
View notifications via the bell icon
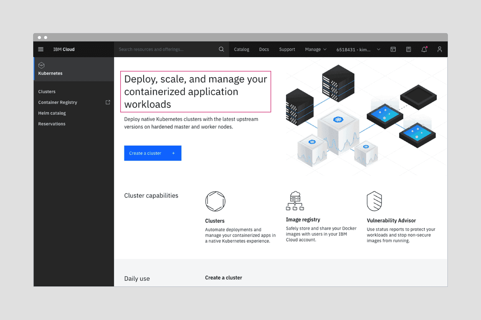(x=424, y=49)
